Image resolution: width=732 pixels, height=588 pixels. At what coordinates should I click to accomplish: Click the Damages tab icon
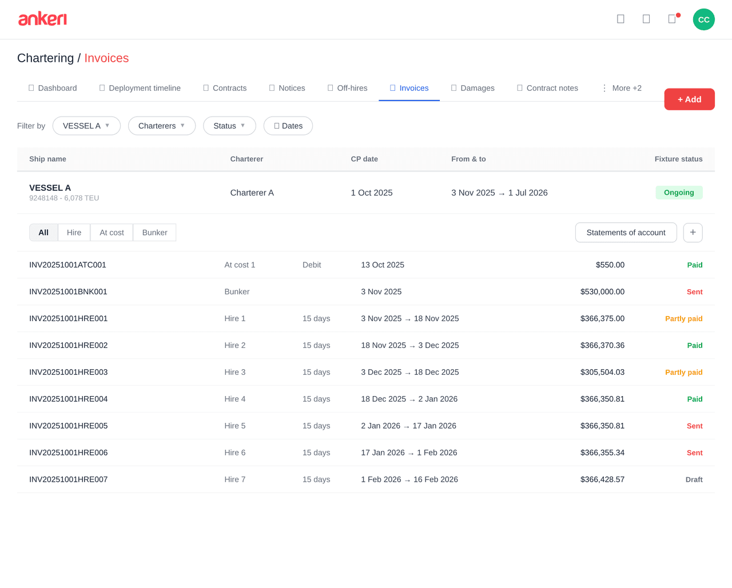tap(453, 87)
